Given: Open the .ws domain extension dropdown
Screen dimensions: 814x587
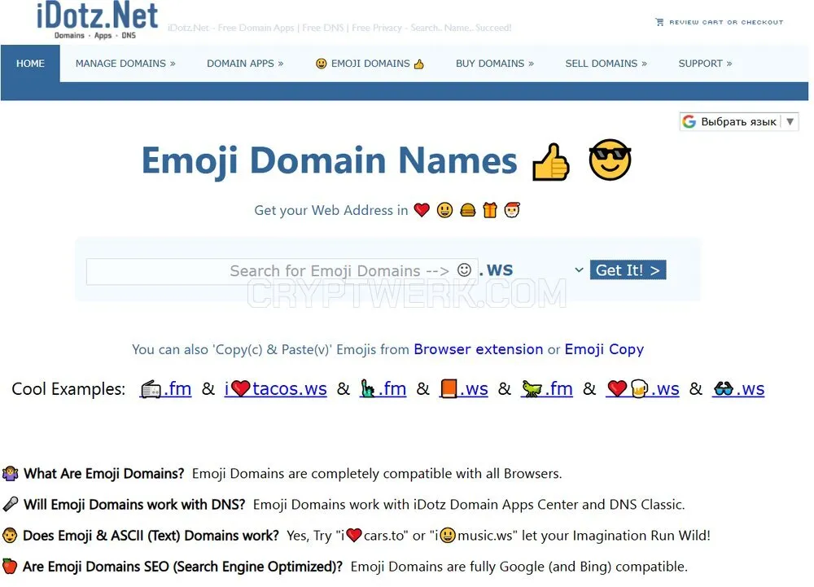Looking at the screenshot, I should [x=532, y=269].
